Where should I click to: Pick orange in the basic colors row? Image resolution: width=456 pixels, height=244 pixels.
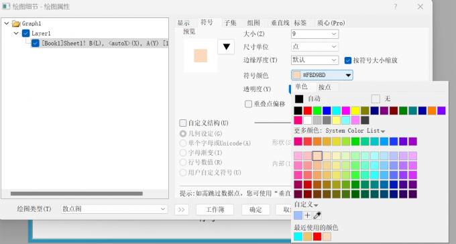coord(432,111)
